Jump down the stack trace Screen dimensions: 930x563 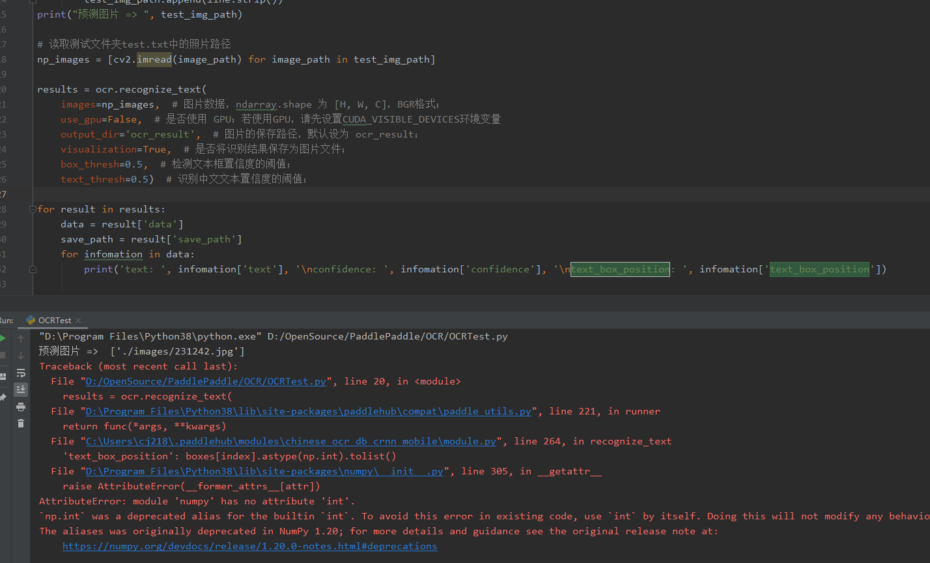click(x=21, y=355)
